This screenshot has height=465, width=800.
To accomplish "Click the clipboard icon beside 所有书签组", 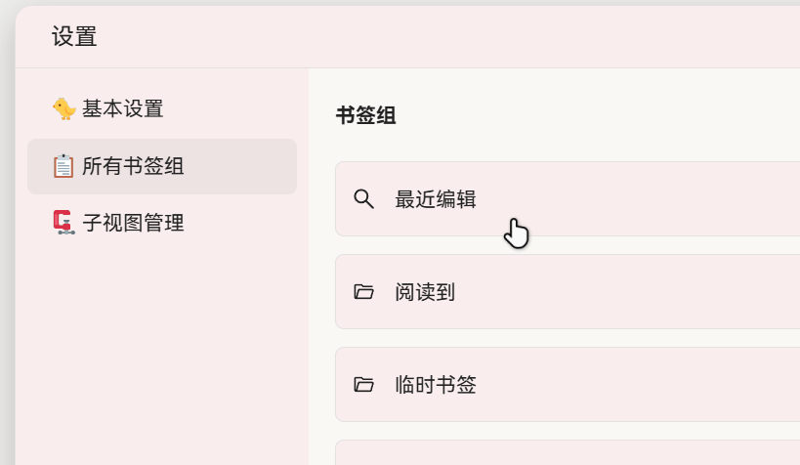I will click(63, 166).
